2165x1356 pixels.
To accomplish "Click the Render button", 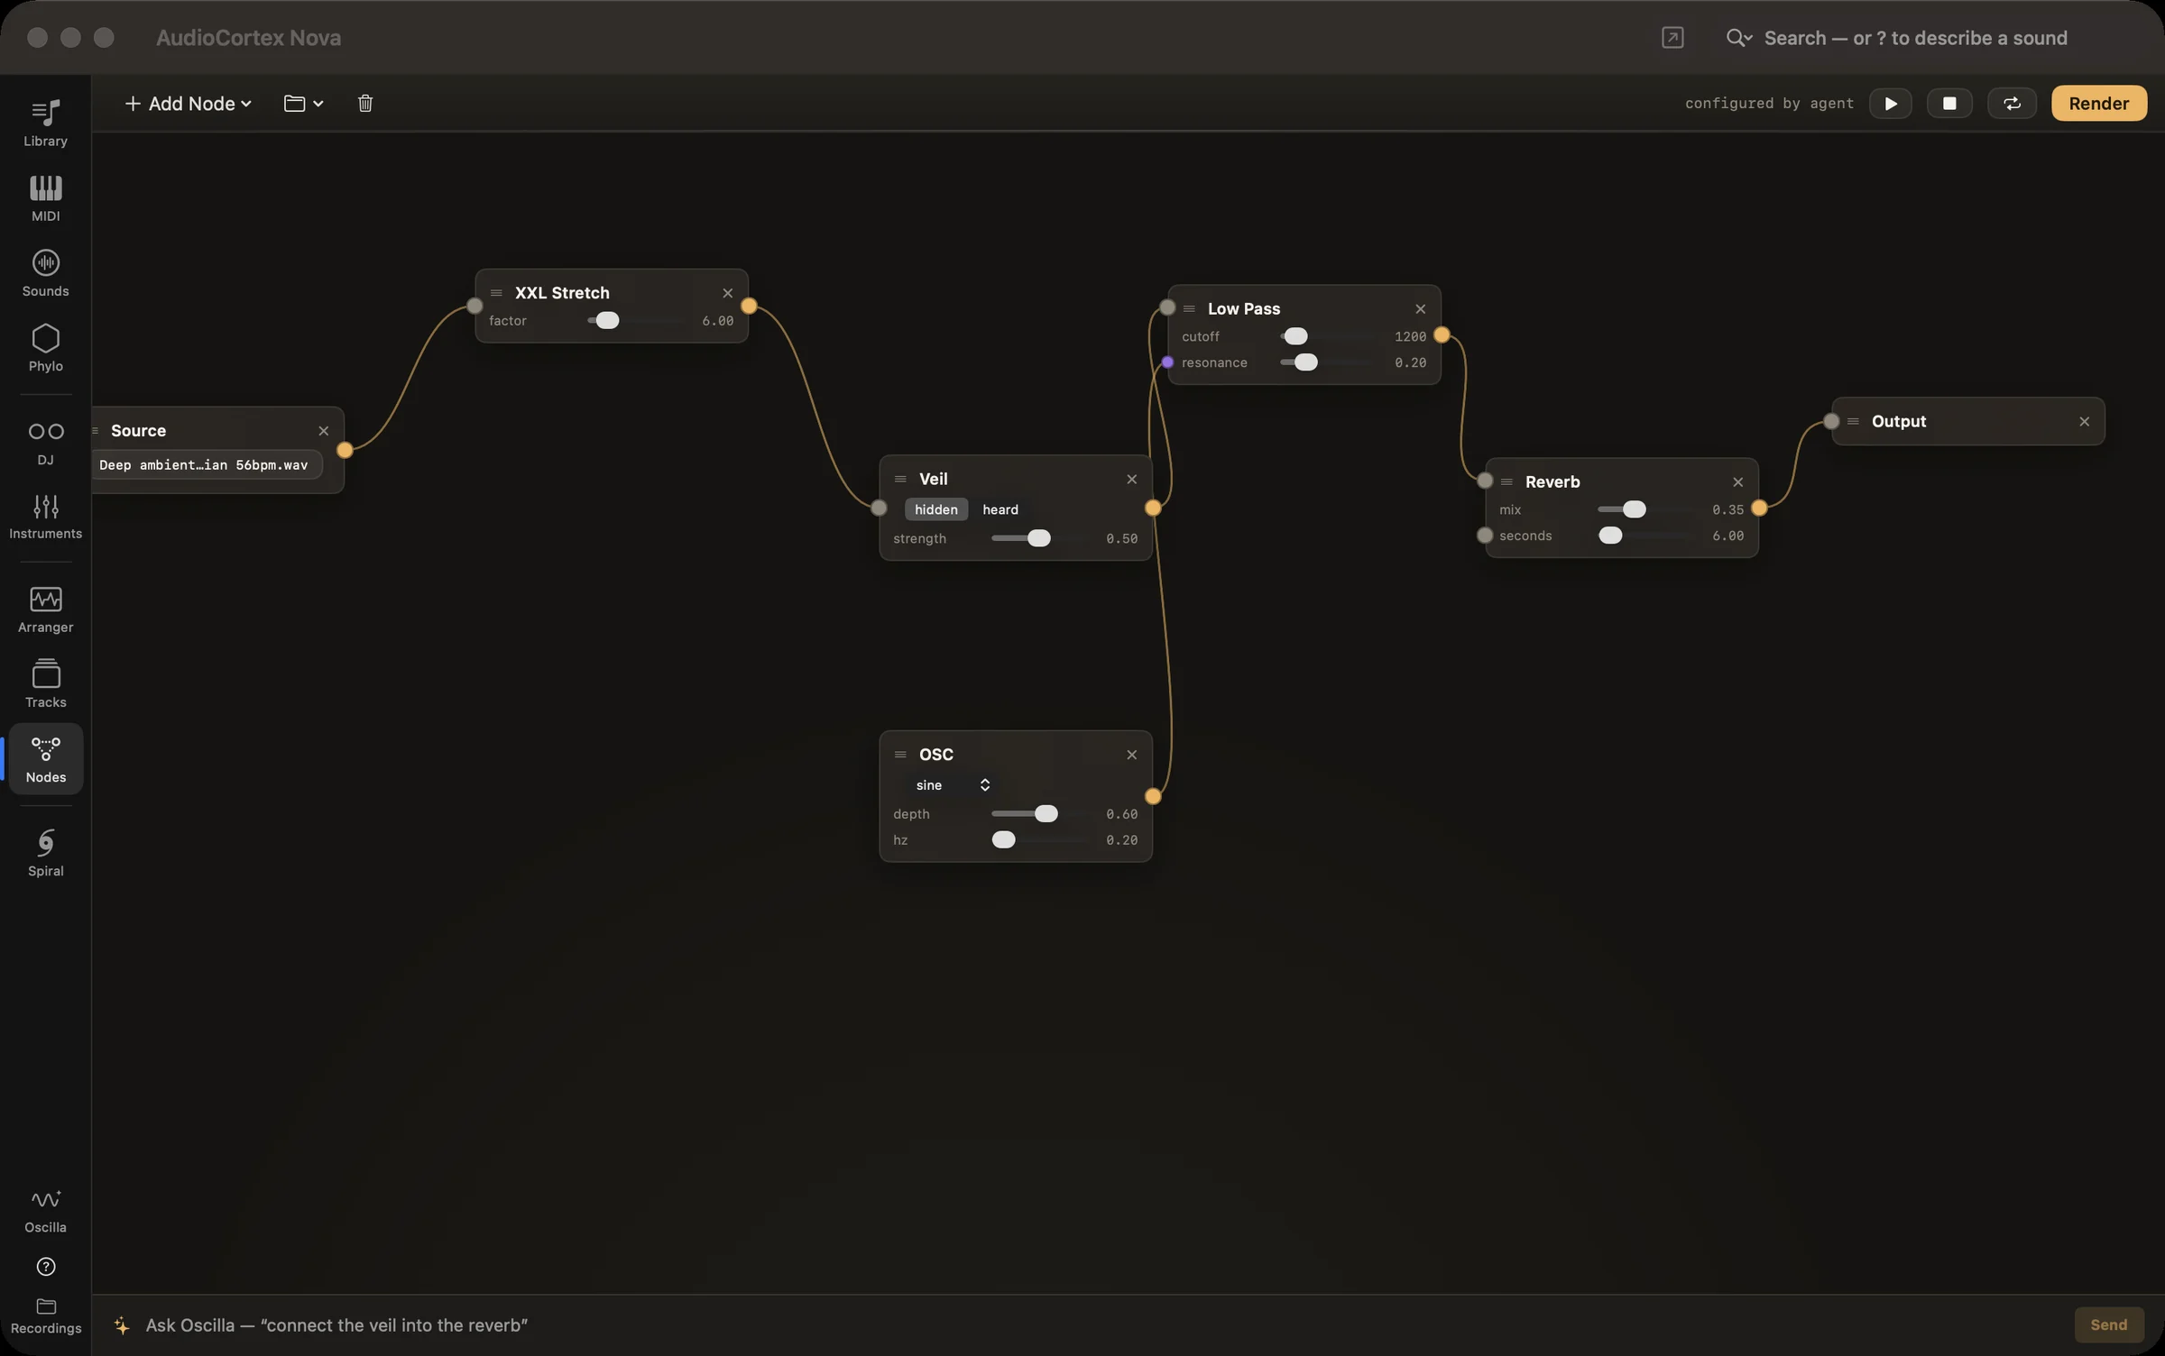I will [2098, 103].
